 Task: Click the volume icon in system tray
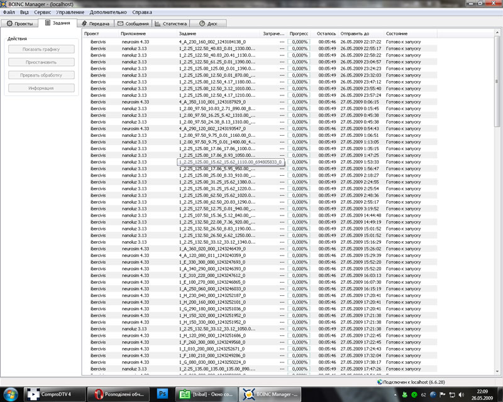462,394
